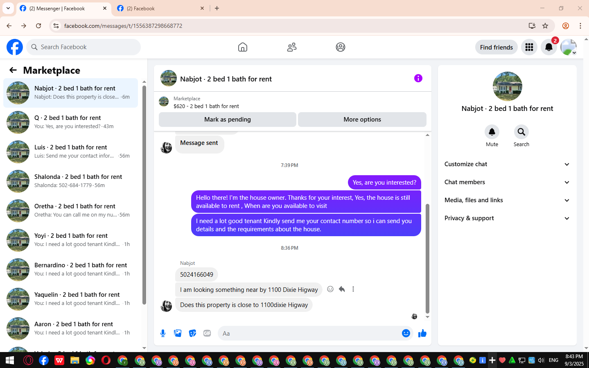Expand the Customize chat section
This screenshot has height=368, width=589.
pyautogui.click(x=507, y=164)
